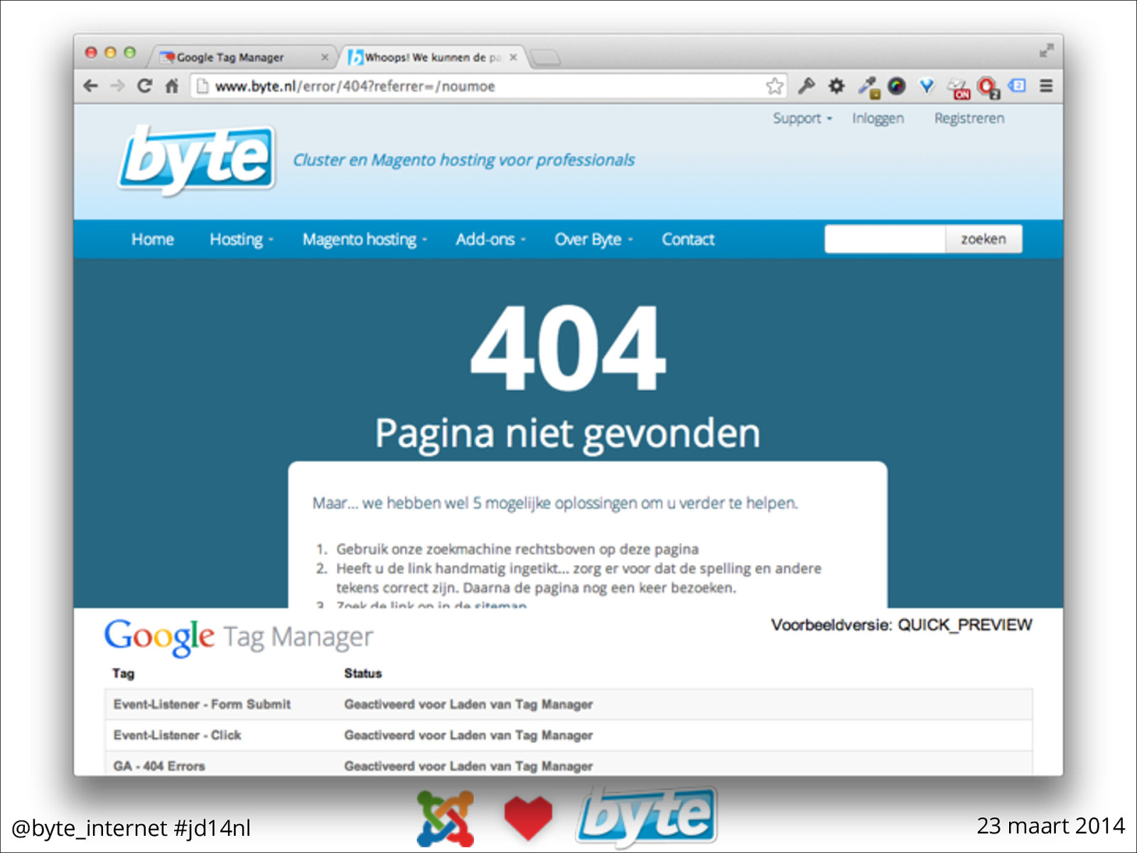The width and height of the screenshot is (1137, 853).
Task: Click the Form Submit row status text
Action: (x=468, y=704)
